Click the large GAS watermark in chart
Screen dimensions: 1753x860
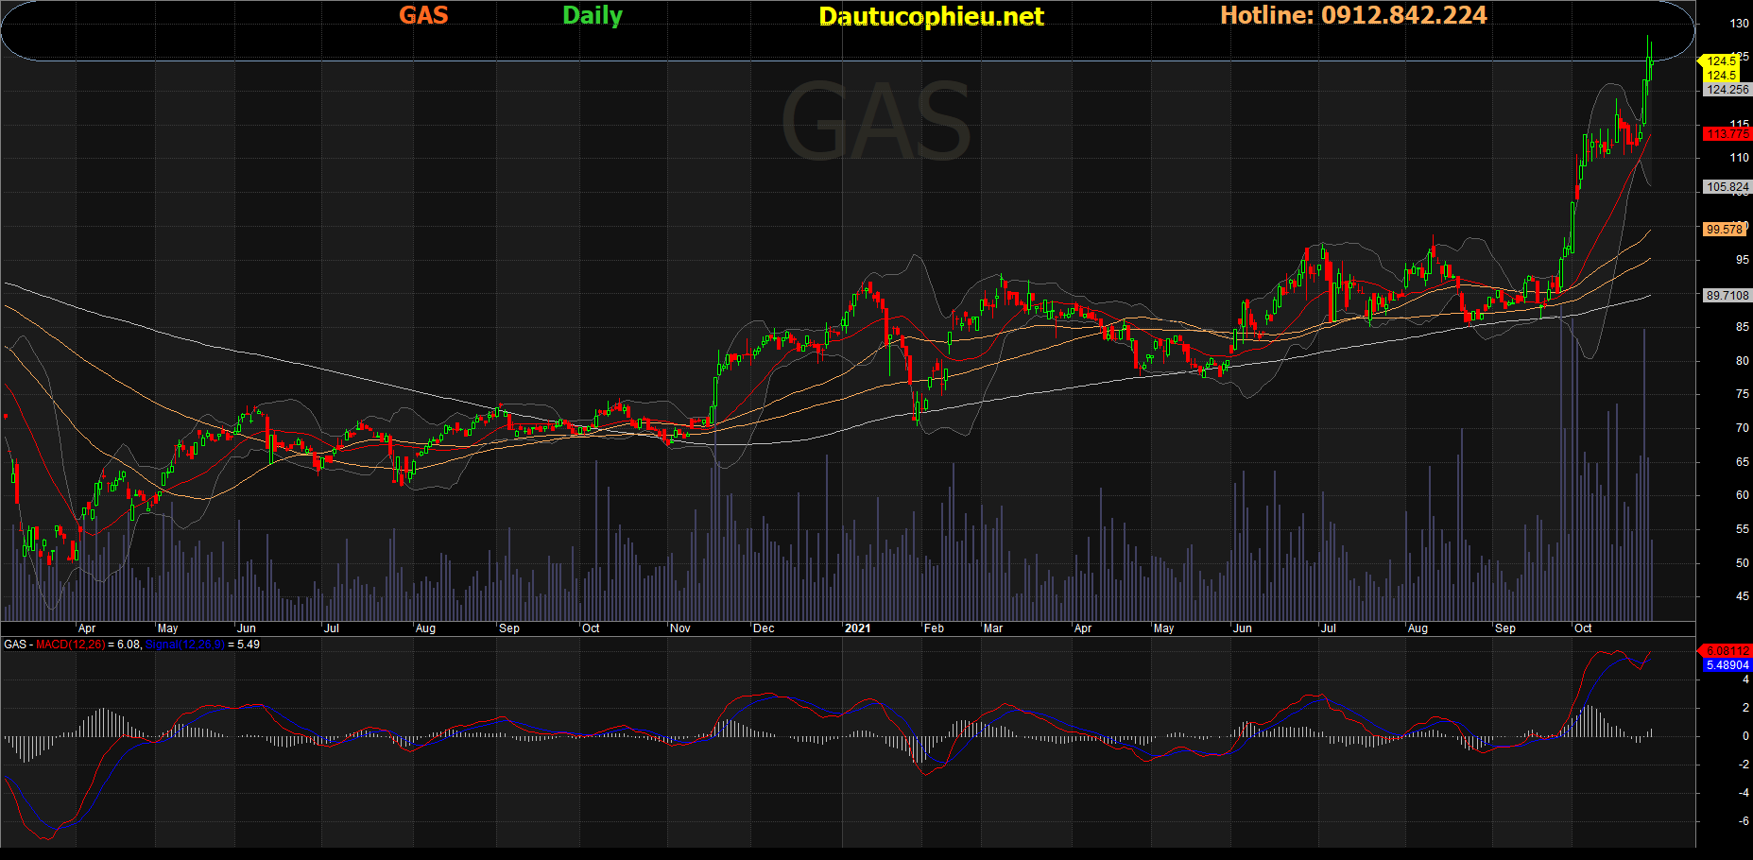pyautogui.click(x=875, y=123)
